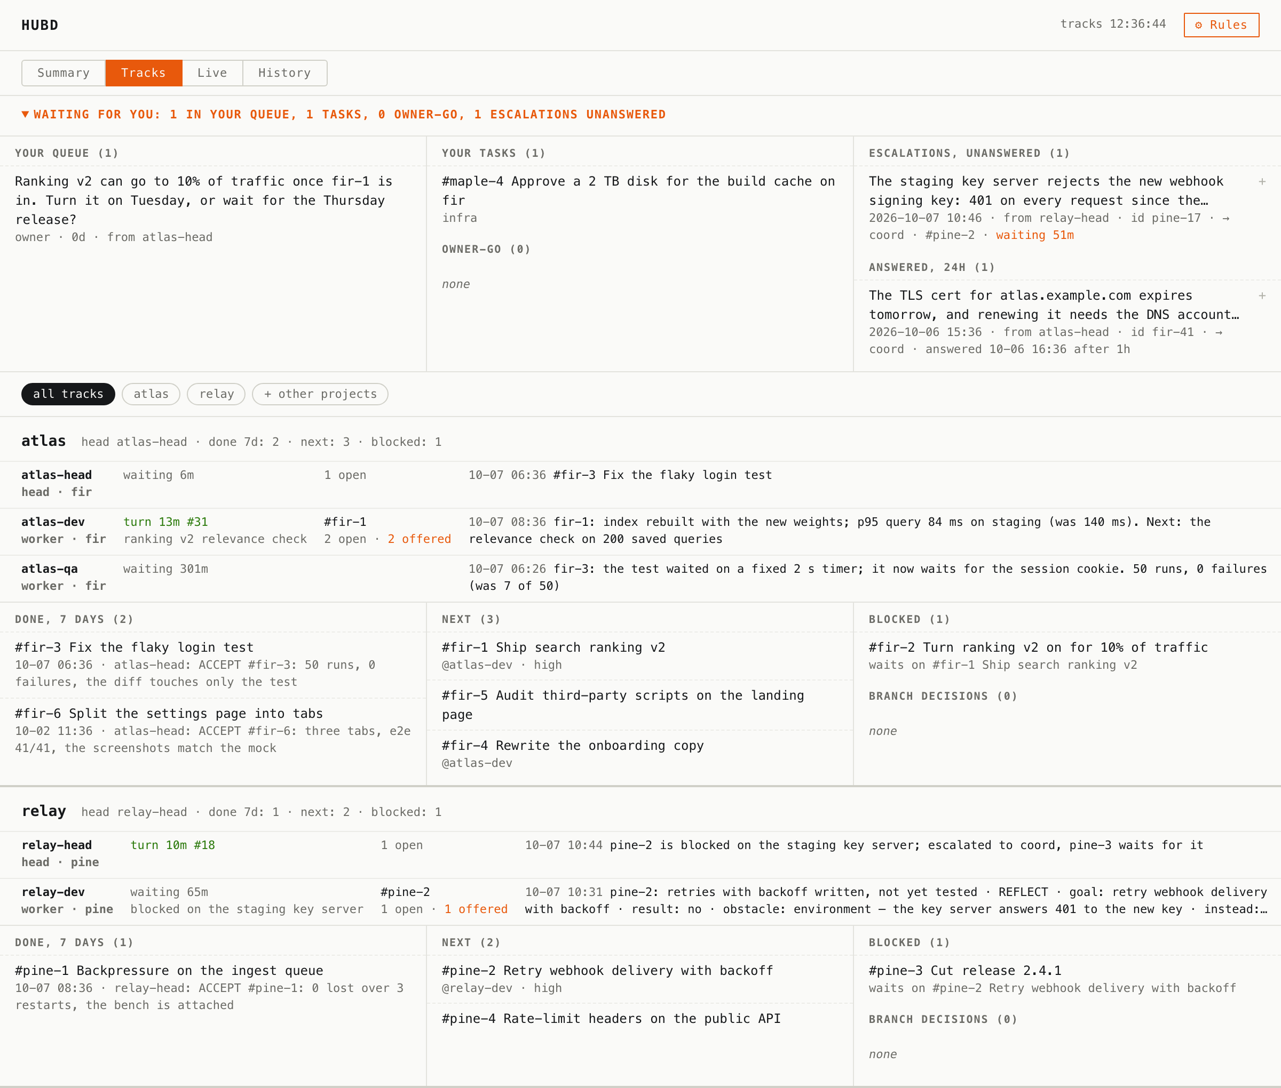The image size is (1281, 1088).
Task: Click relay-dev log entry at 10-07 10:31
Action: 896,900
